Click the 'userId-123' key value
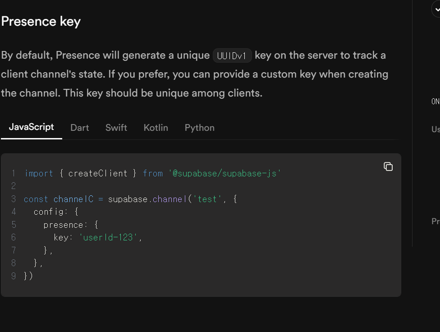The image size is (440, 332). click(x=108, y=238)
